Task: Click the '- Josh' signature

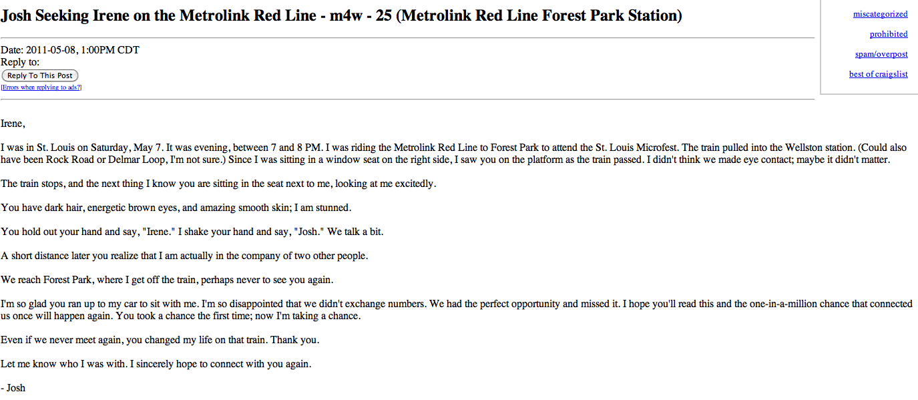Action: pos(13,388)
